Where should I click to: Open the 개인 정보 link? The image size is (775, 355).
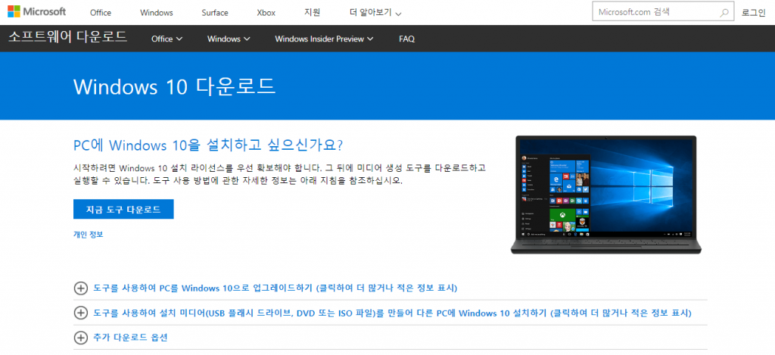tap(89, 235)
